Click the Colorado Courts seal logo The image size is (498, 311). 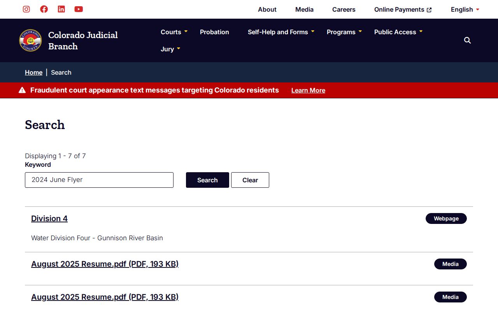30,40
